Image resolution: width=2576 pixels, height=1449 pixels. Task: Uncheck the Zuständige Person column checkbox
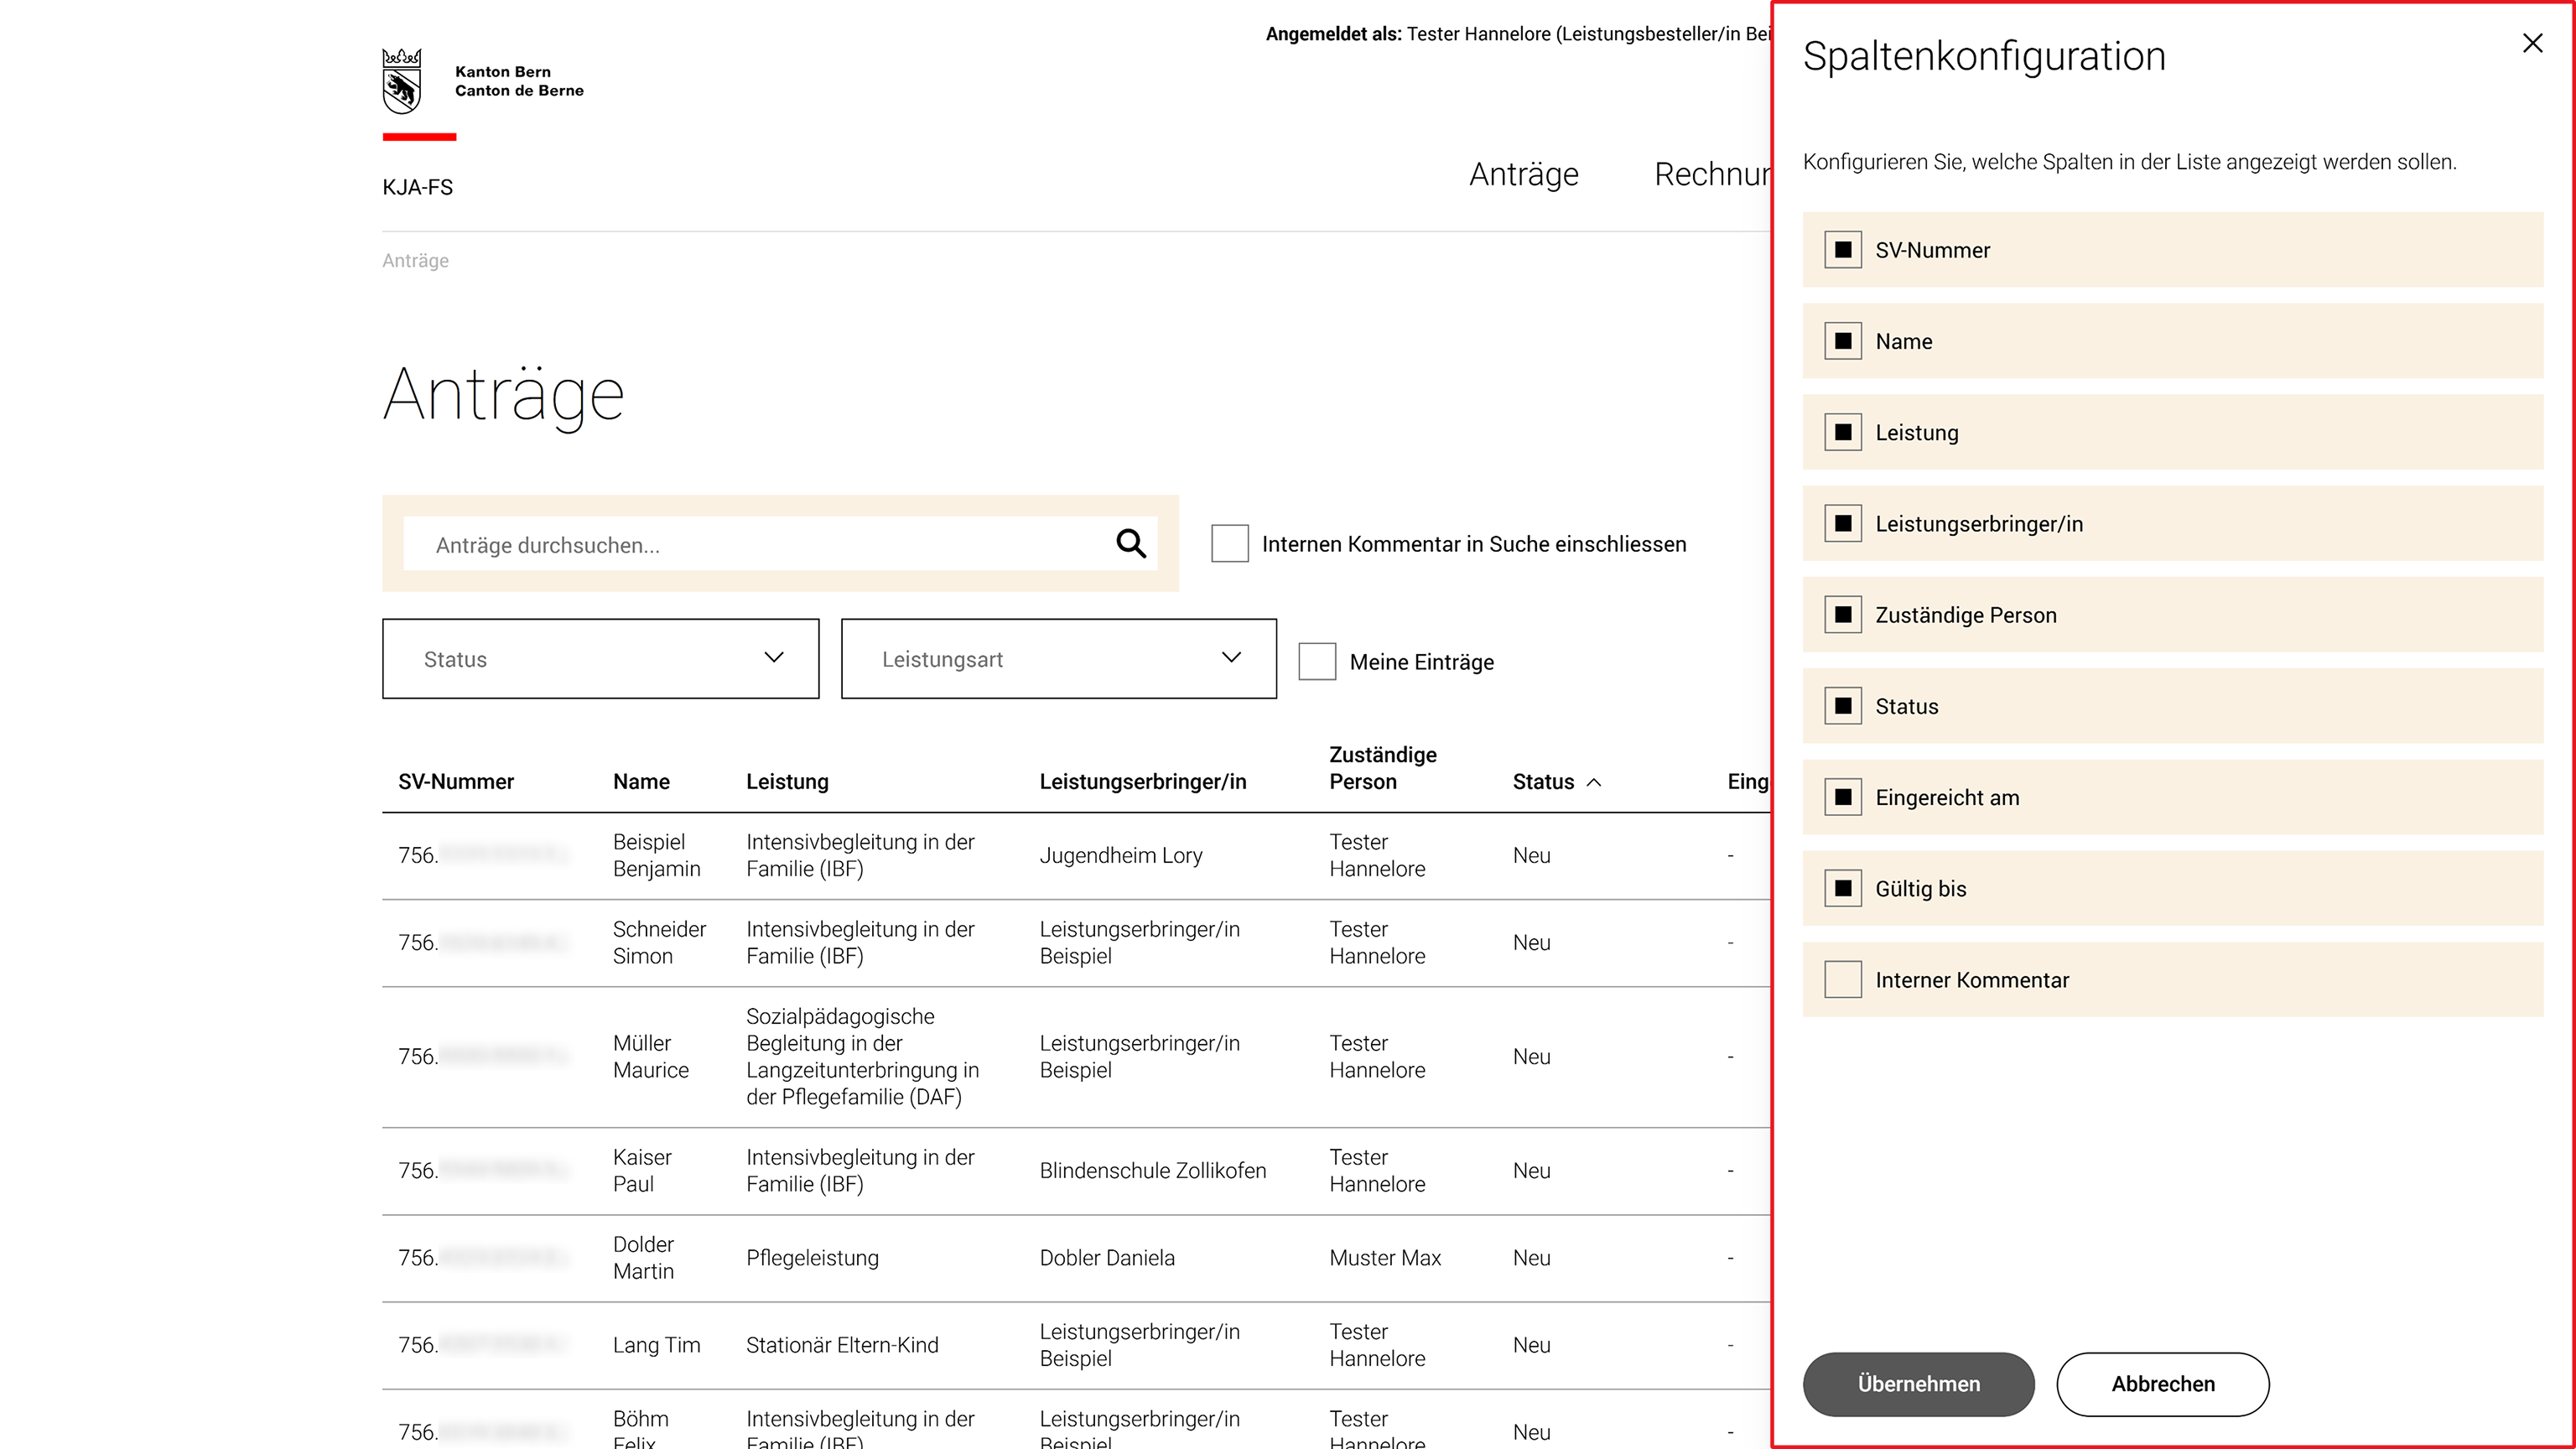1842,615
